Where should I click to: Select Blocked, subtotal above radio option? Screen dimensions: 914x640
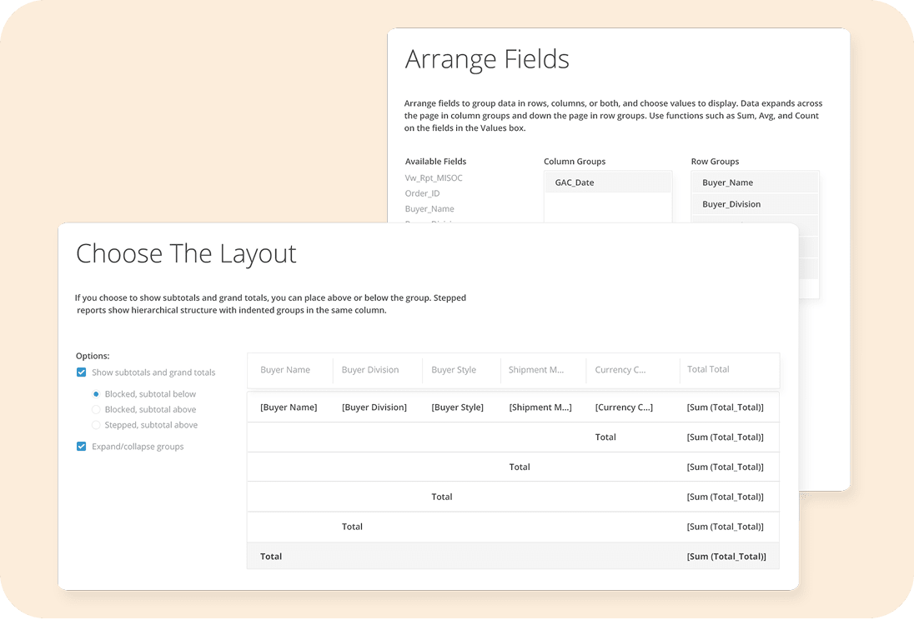tap(96, 409)
